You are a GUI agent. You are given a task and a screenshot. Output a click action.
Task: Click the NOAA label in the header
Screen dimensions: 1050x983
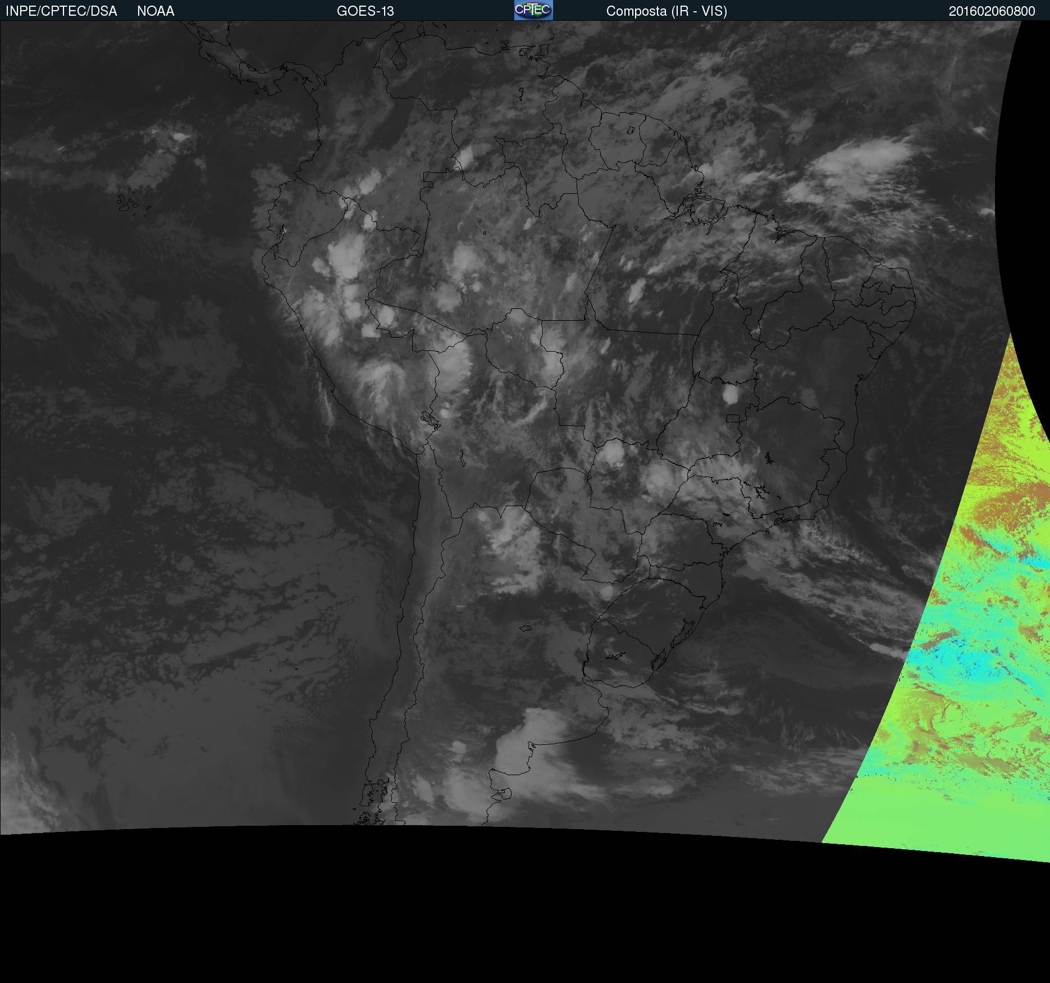coord(156,11)
